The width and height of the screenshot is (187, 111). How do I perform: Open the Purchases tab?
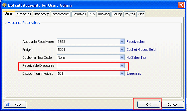pos(23,14)
